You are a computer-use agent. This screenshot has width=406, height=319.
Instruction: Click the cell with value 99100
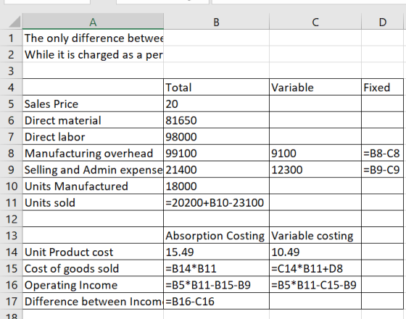click(216, 153)
